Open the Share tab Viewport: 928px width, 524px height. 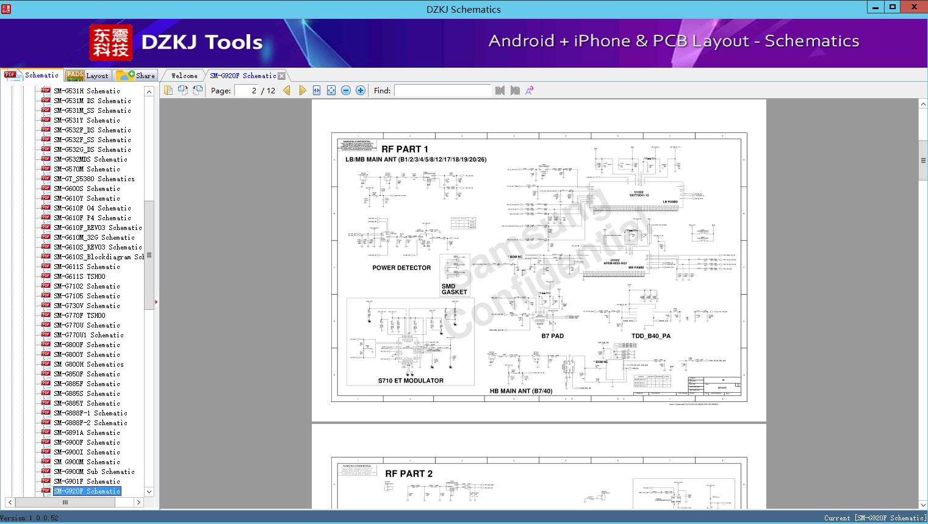point(136,76)
